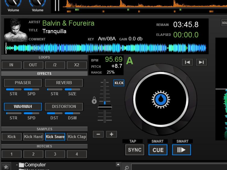Jump to previous track button
The width and height of the screenshot is (227, 170).
pyautogui.click(x=187, y=62)
